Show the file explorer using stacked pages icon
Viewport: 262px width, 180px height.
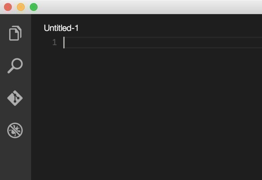pyautogui.click(x=15, y=33)
